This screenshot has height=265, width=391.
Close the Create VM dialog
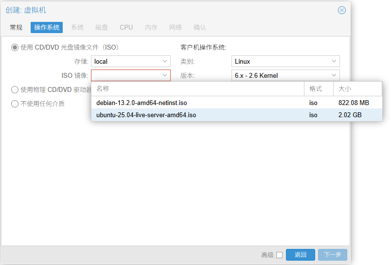[342, 10]
